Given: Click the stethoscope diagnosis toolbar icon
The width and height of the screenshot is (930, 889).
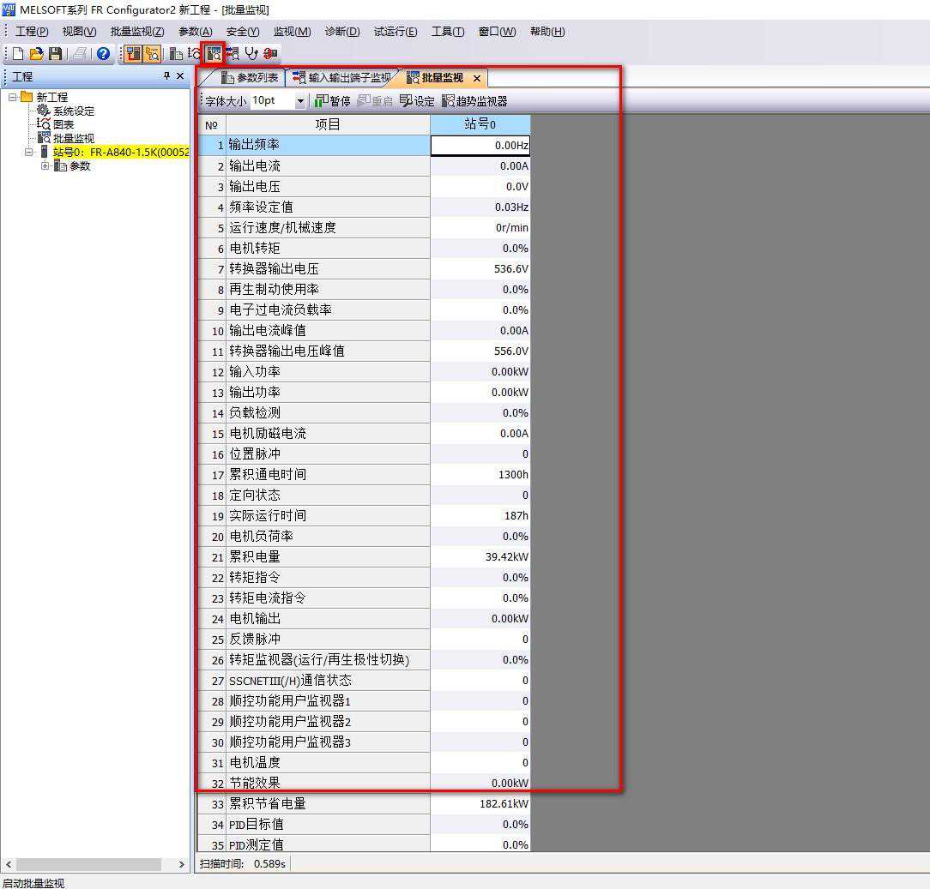Looking at the screenshot, I should pyautogui.click(x=251, y=54).
